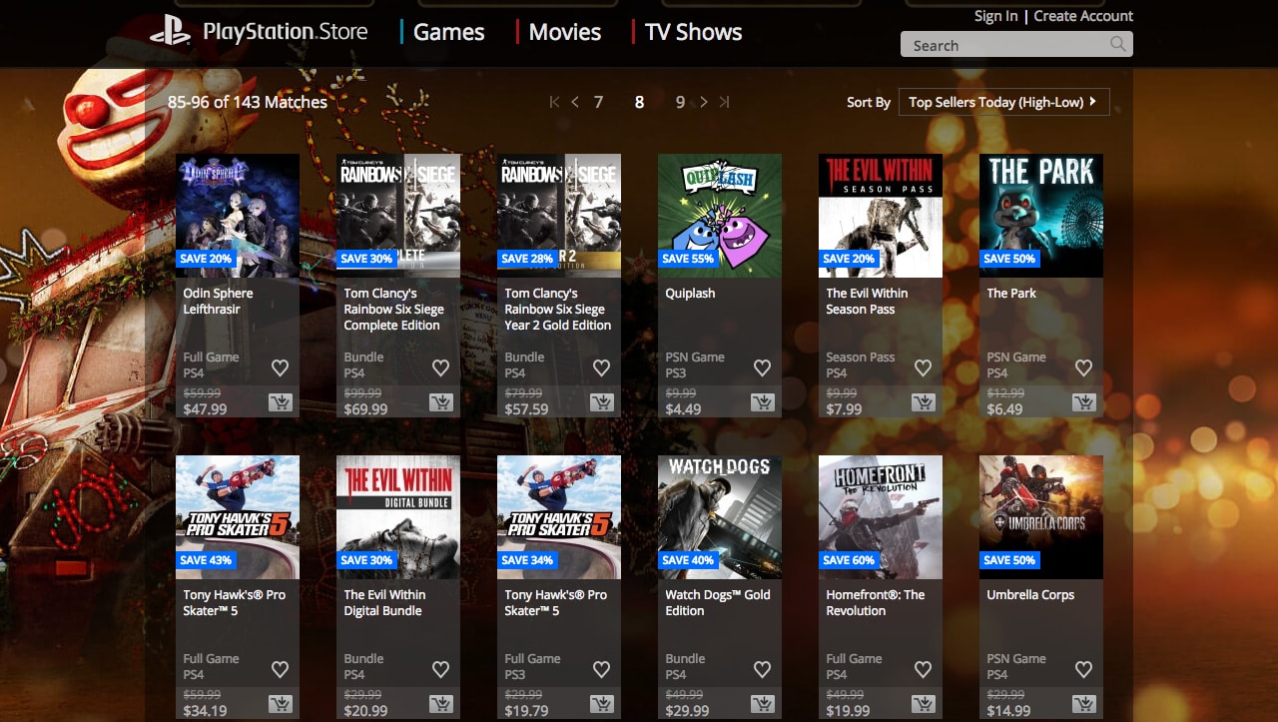
Task: Click the Quiplash title text
Action: click(690, 294)
